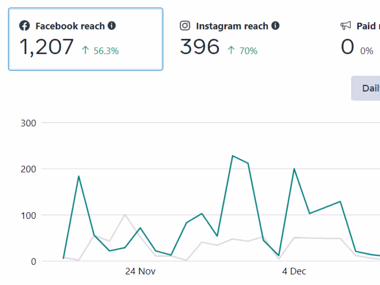The image size is (380, 285).
Task: Click the 24 Nov axis label
Action: pyautogui.click(x=140, y=272)
